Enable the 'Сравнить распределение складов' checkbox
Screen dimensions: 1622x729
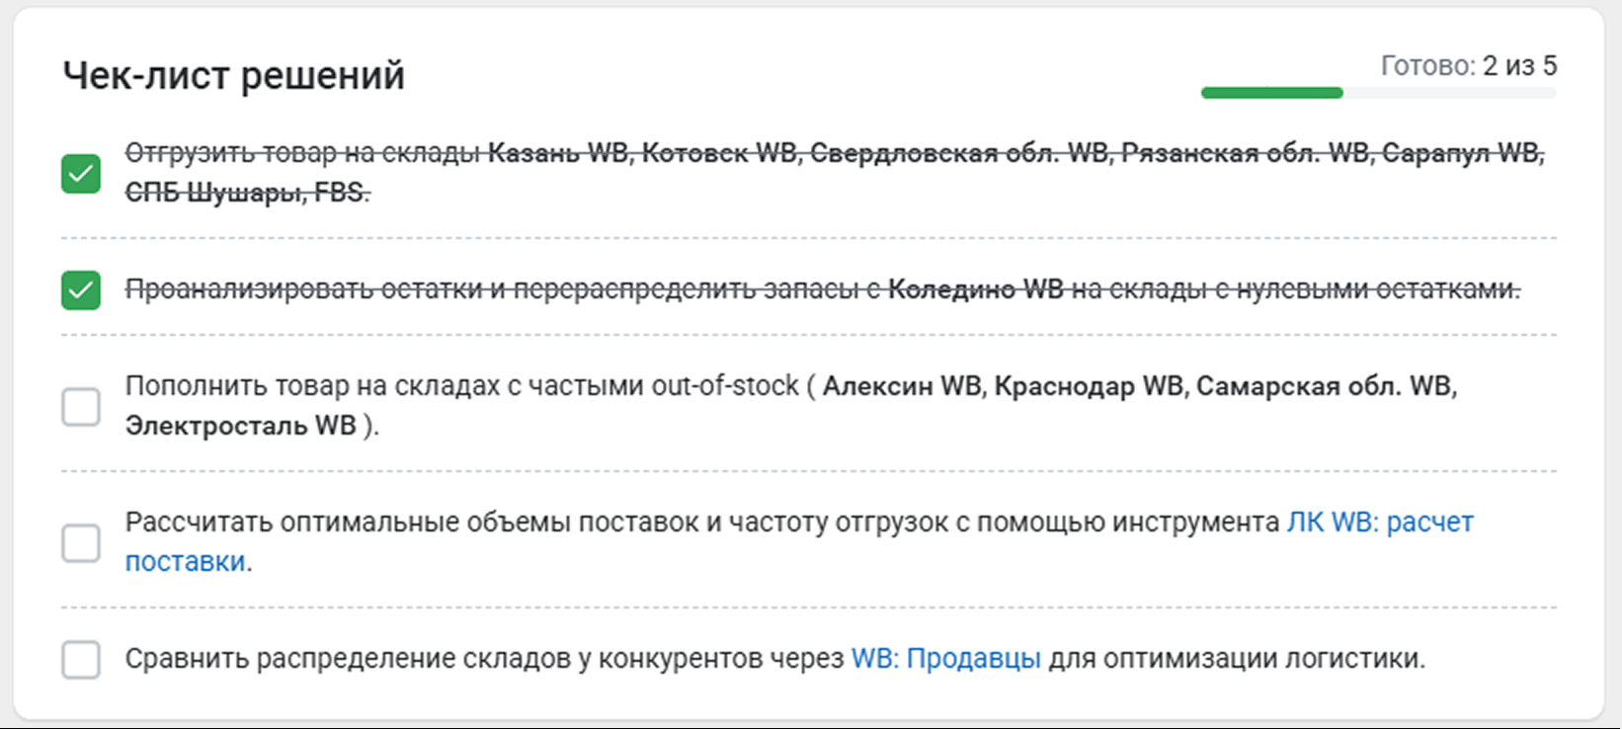pyautogui.click(x=81, y=659)
